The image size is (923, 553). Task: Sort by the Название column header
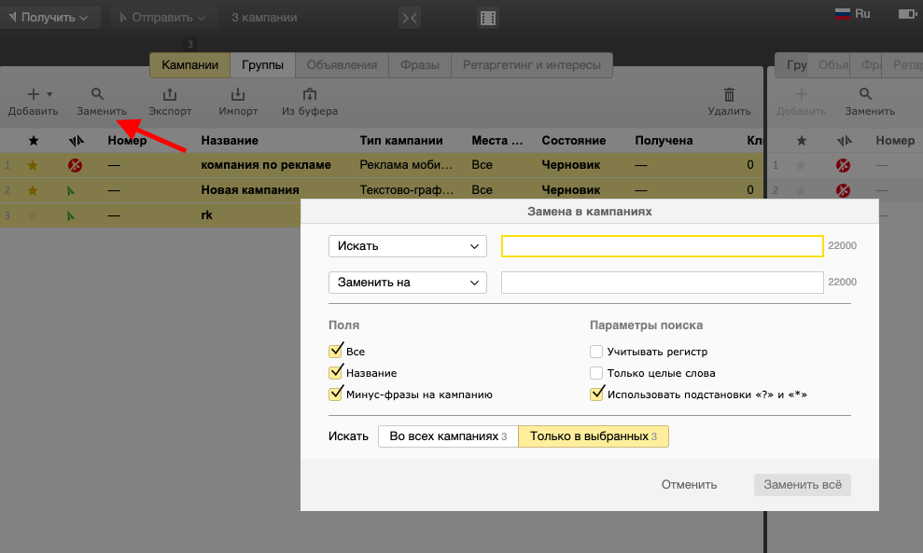(x=230, y=141)
